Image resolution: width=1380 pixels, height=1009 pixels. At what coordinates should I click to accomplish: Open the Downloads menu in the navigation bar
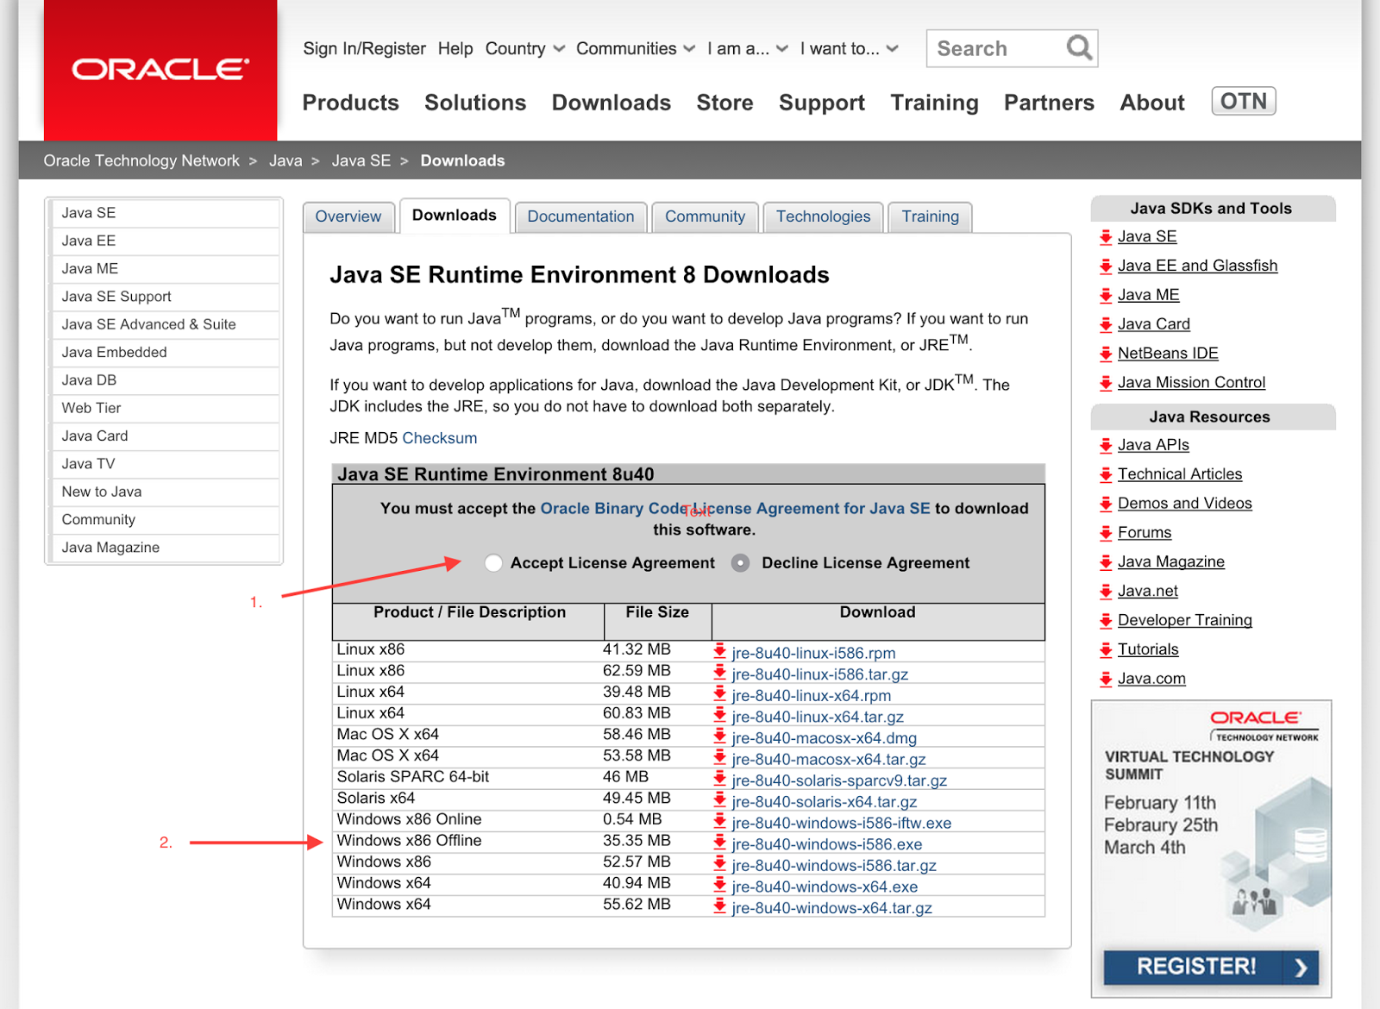click(x=611, y=103)
